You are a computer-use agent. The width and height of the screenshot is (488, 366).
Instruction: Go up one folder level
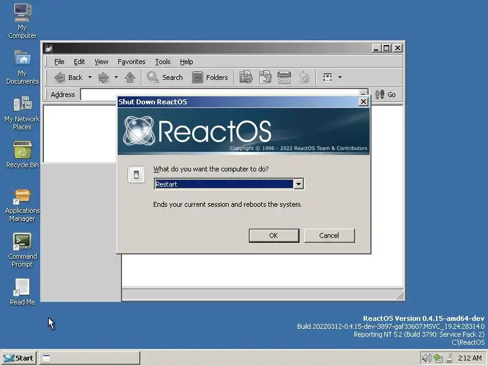click(130, 77)
